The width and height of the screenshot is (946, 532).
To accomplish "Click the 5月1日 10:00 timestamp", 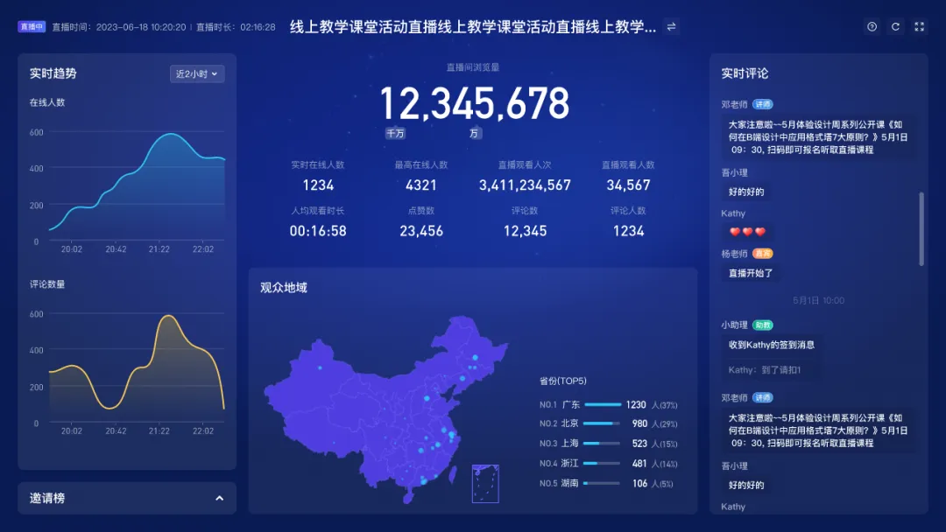I will [x=819, y=301].
